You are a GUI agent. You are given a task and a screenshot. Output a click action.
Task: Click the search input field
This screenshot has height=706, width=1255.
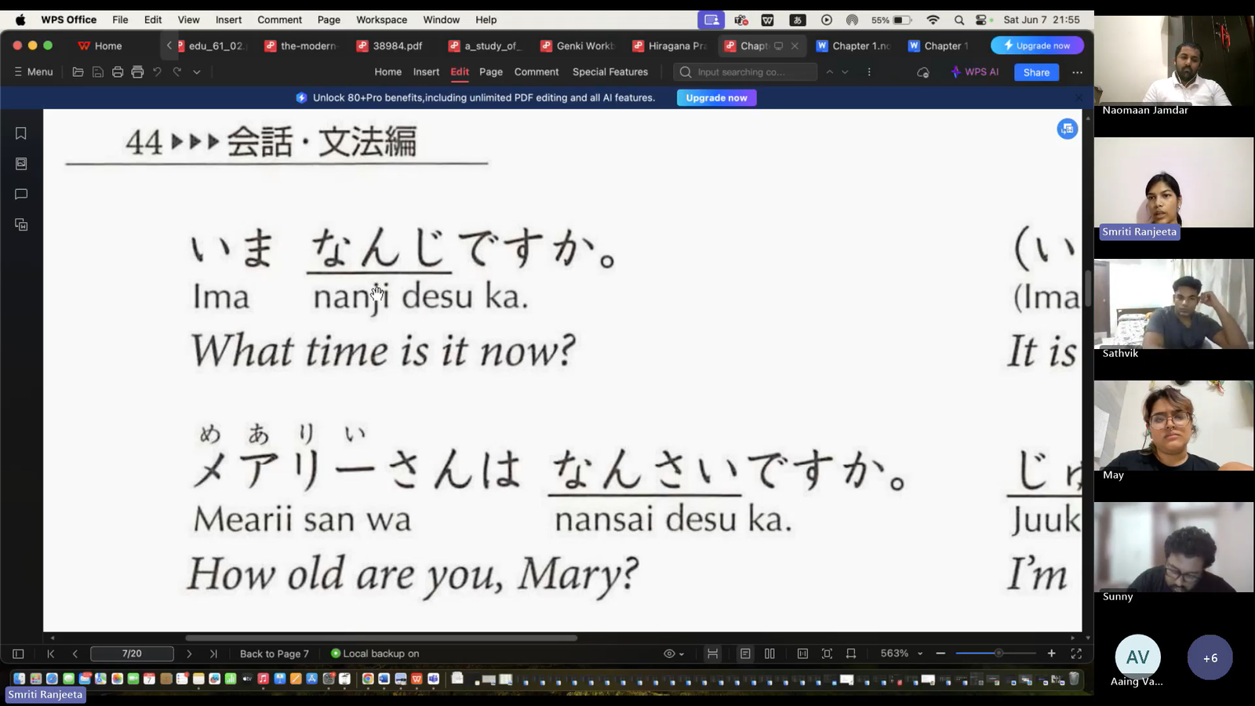745,72
